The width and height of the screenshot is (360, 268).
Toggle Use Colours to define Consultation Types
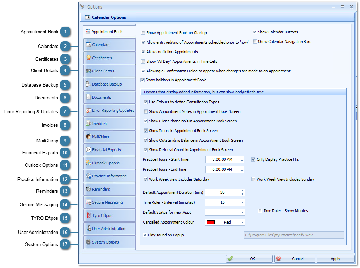pyautogui.click(x=145, y=102)
